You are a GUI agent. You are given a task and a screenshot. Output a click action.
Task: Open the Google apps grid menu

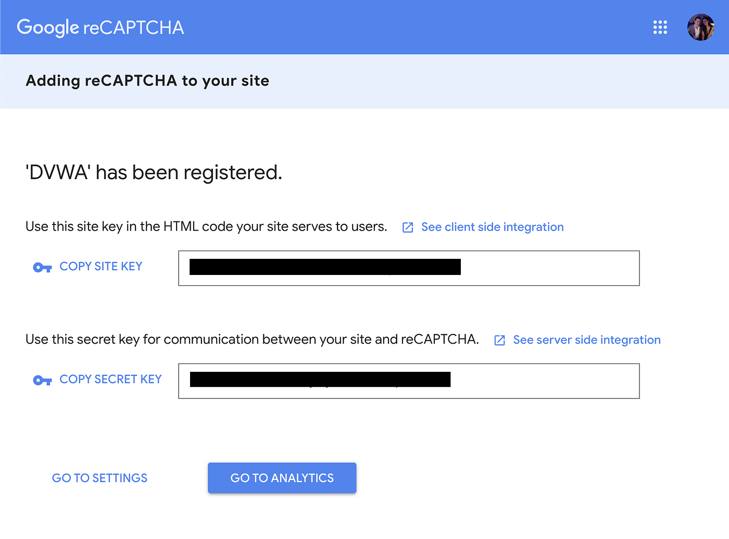tap(660, 27)
